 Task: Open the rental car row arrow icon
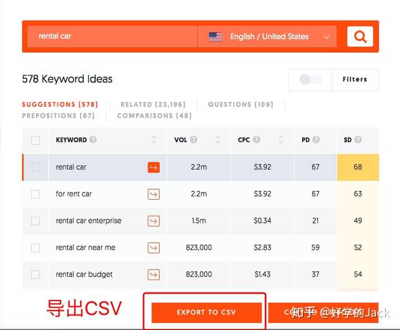(x=153, y=167)
